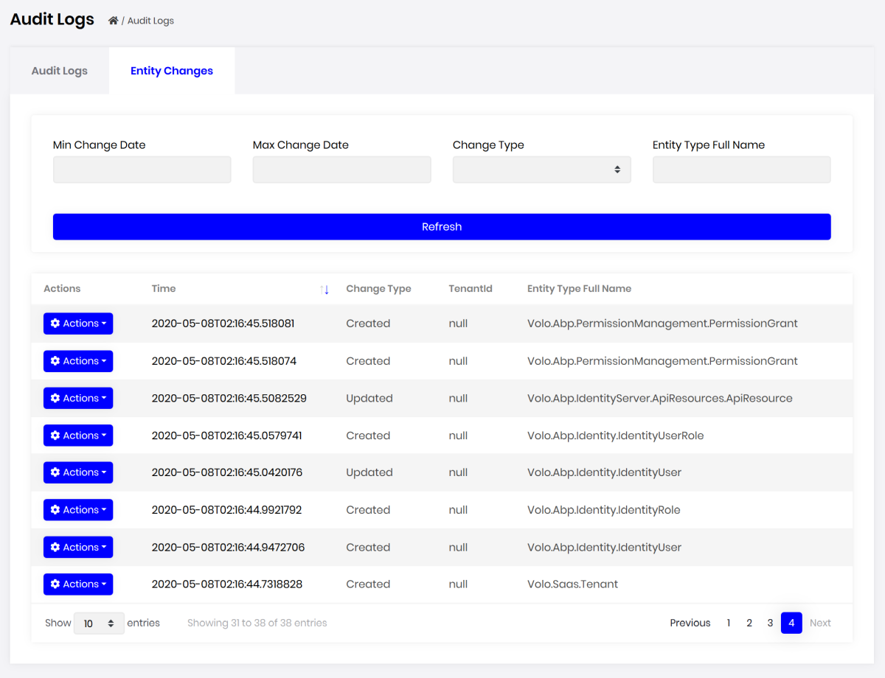Open the Change Type dropdown
Screen dimensions: 885x678
pyautogui.click(x=541, y=169)
